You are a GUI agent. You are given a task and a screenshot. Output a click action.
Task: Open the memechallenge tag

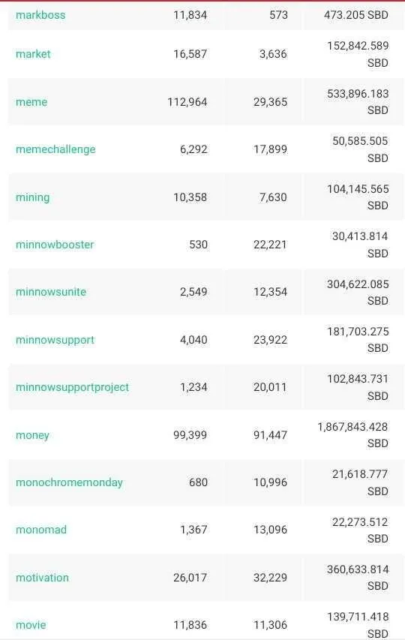pos(55,149)
